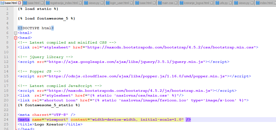Close the urls.py tab

pyautogui.click(x=231, y=3)
